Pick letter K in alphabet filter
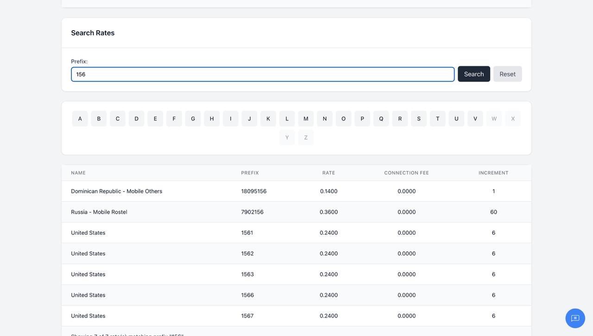 [x=268, y=118]
